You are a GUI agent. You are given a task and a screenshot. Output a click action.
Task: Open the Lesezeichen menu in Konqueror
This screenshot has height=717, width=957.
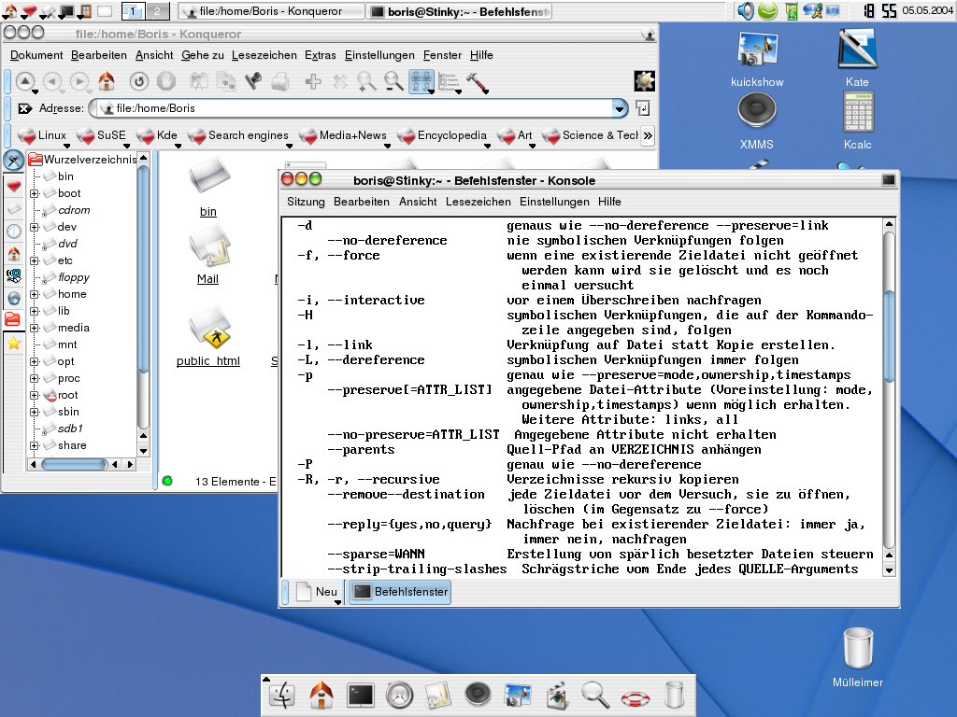(264, 55)
